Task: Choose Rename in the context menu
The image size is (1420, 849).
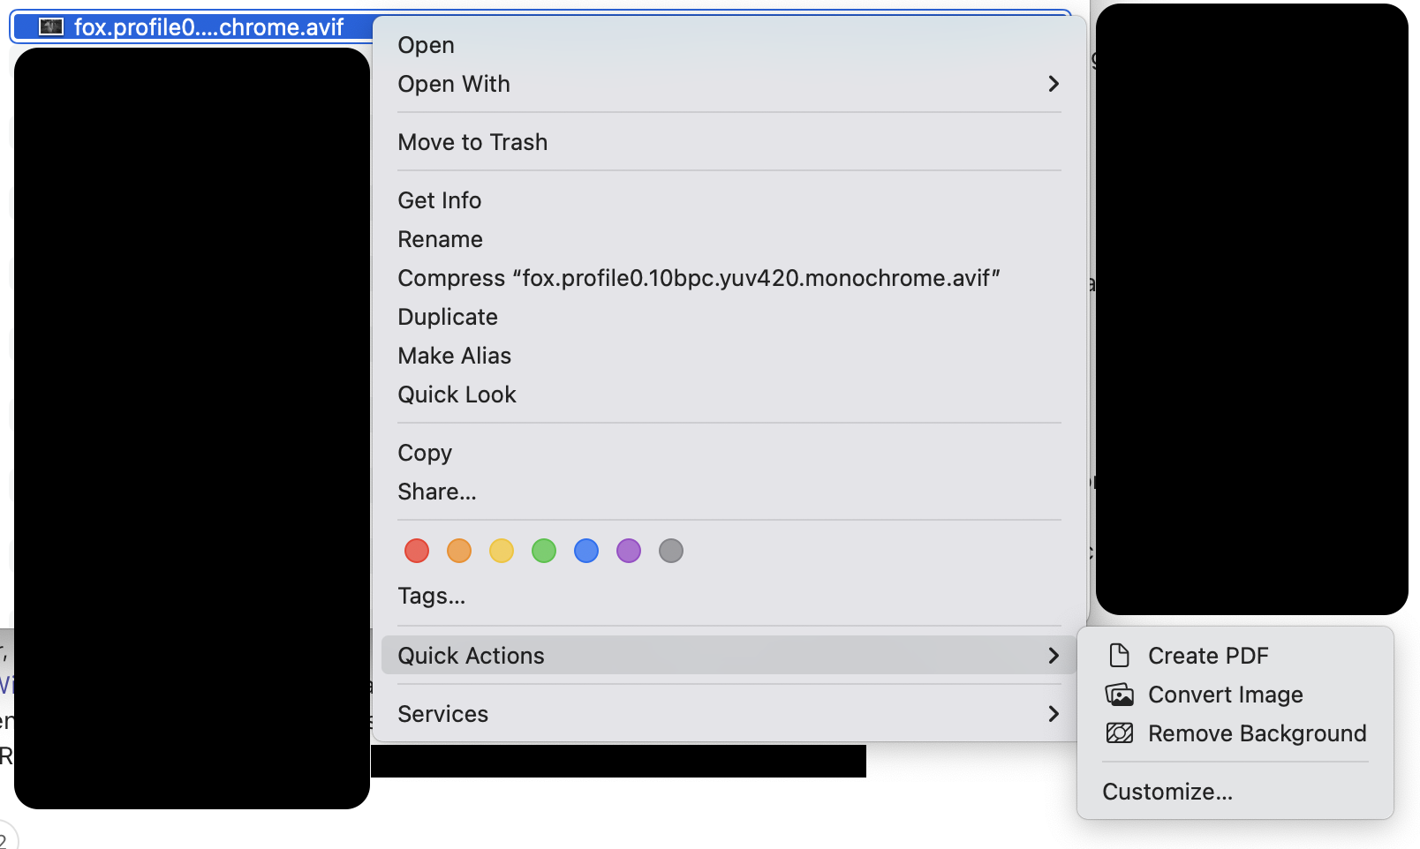Action: (x=729, y=239)
